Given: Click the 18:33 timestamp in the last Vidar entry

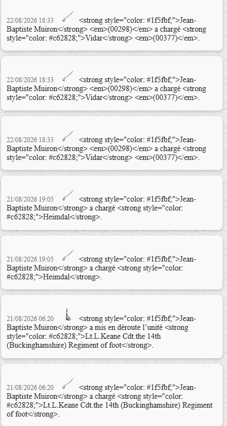Looking at the screenshot, I should point(30,139).
